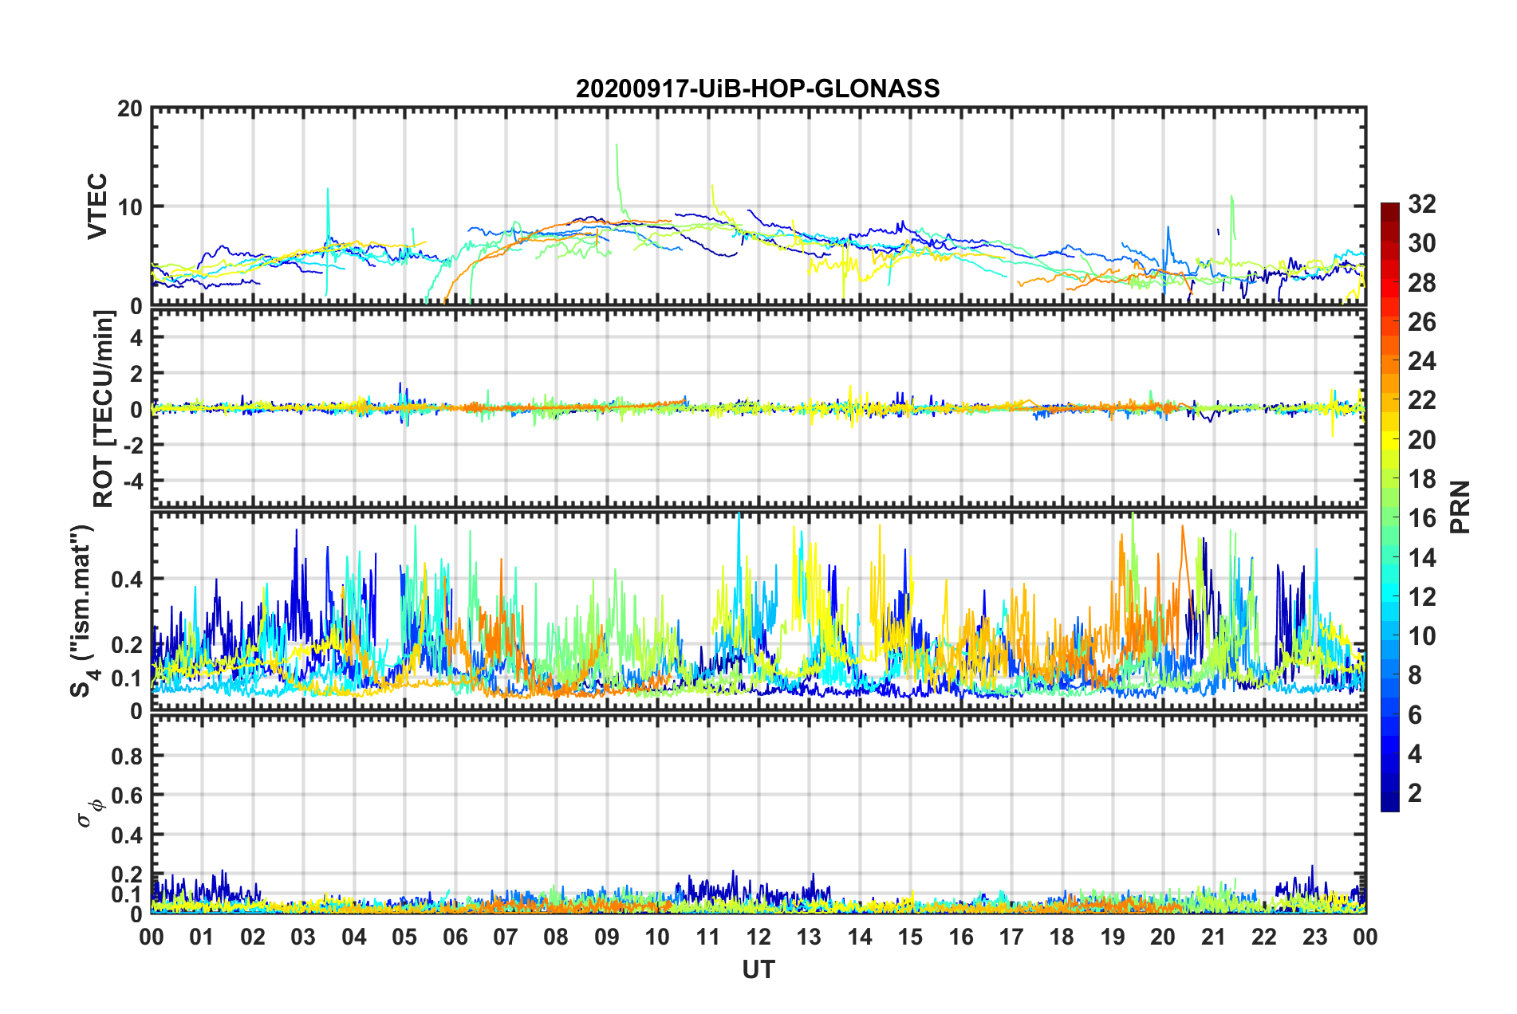The height and width of the screenshot is (1014, 1517).
Task: Click the sigma-phi axis tick value 0.8
Action: [x=127, y=756]
